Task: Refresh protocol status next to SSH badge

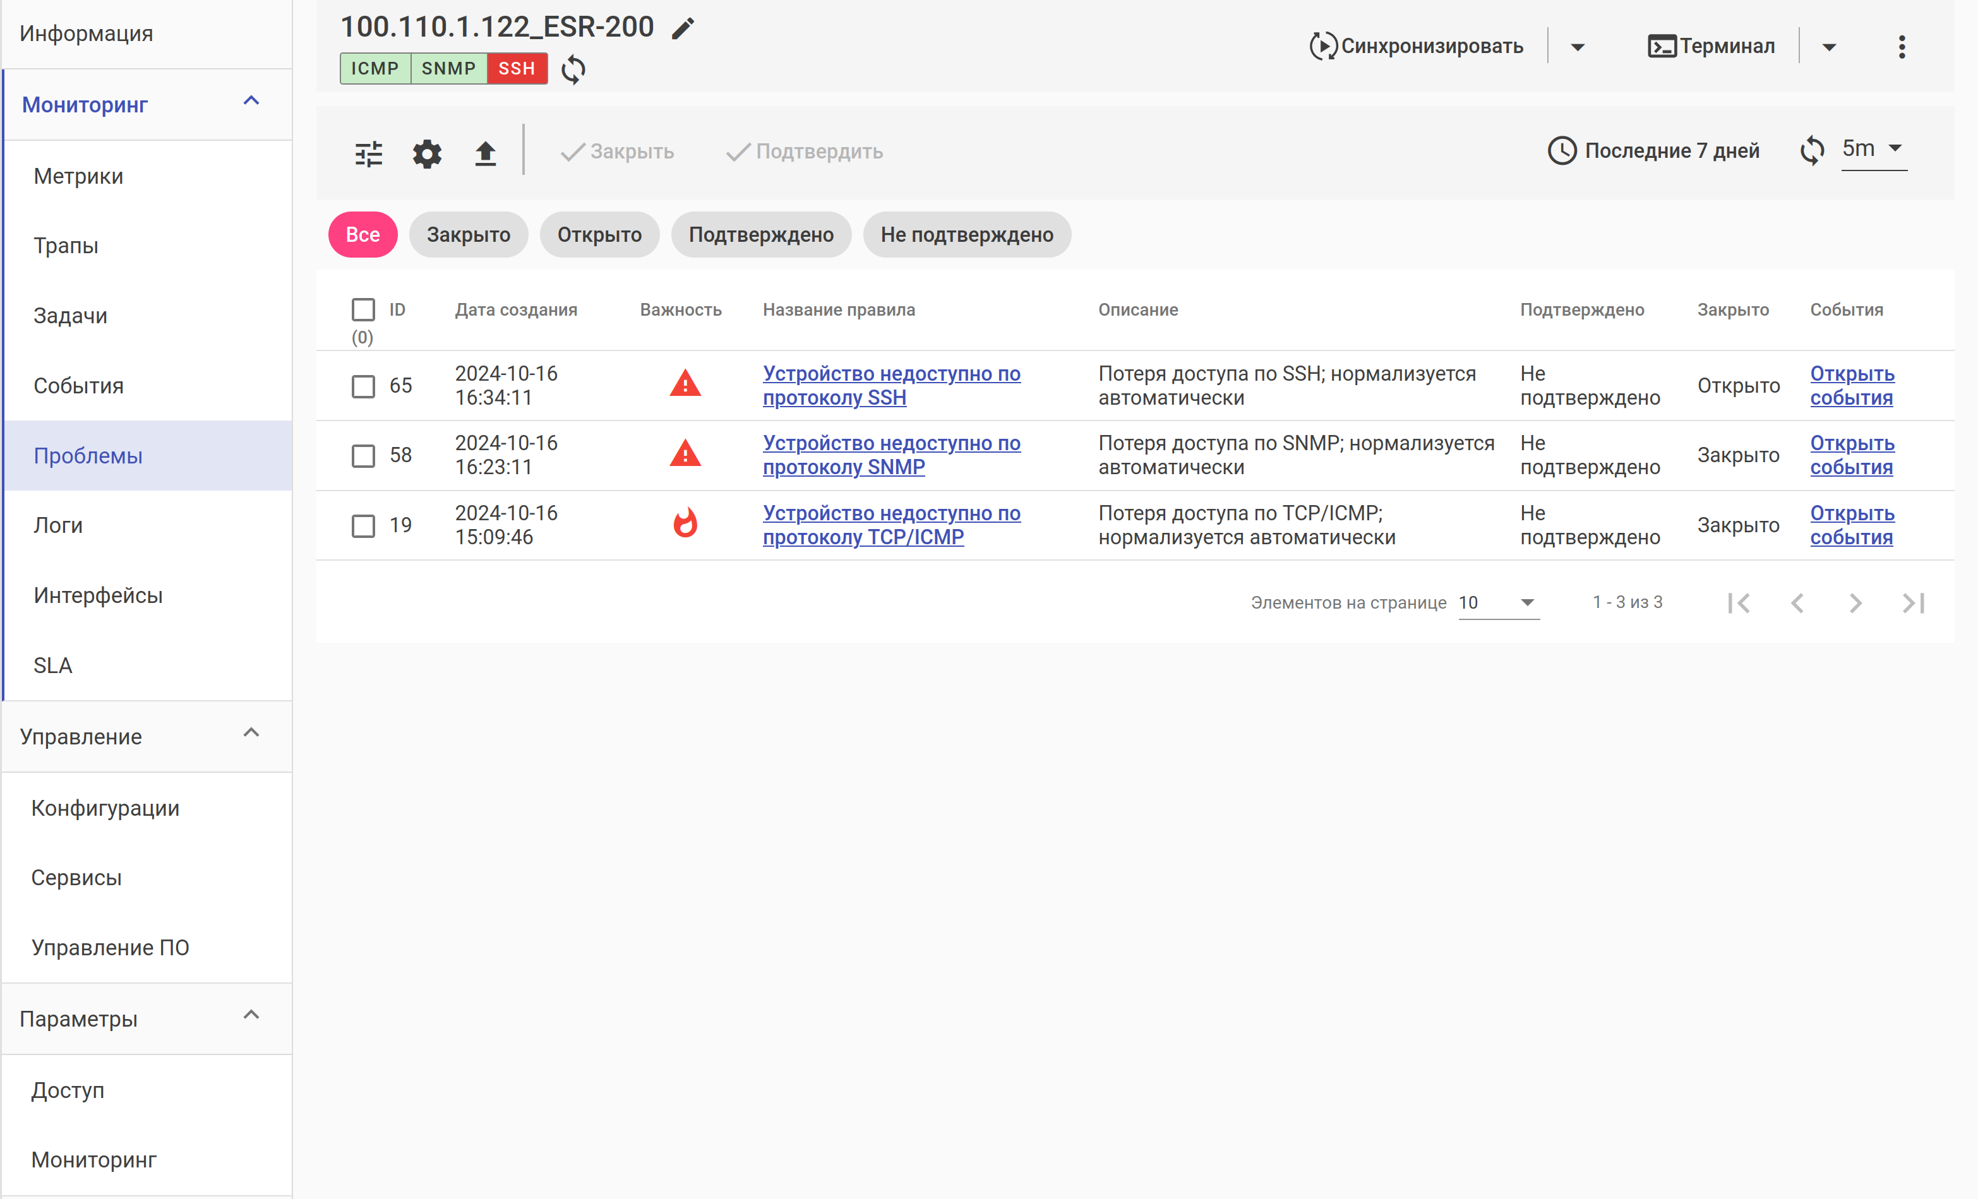Action: 573,69
